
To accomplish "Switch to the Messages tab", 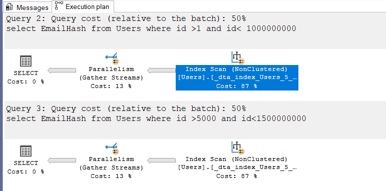I will point(28,7).
